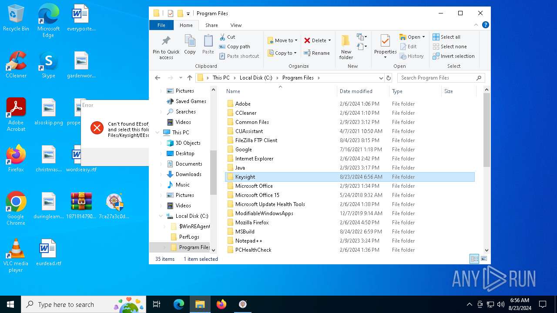Open Microsoft Edge from taskbar
This screenshot has width=557, height=313.
point(179,304)
